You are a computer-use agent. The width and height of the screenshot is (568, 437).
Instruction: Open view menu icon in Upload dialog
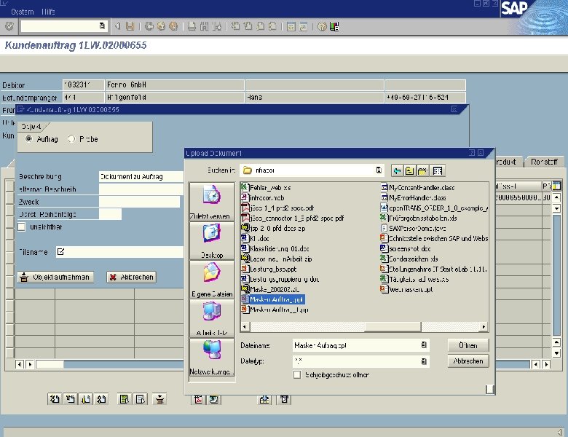point(437,170)
